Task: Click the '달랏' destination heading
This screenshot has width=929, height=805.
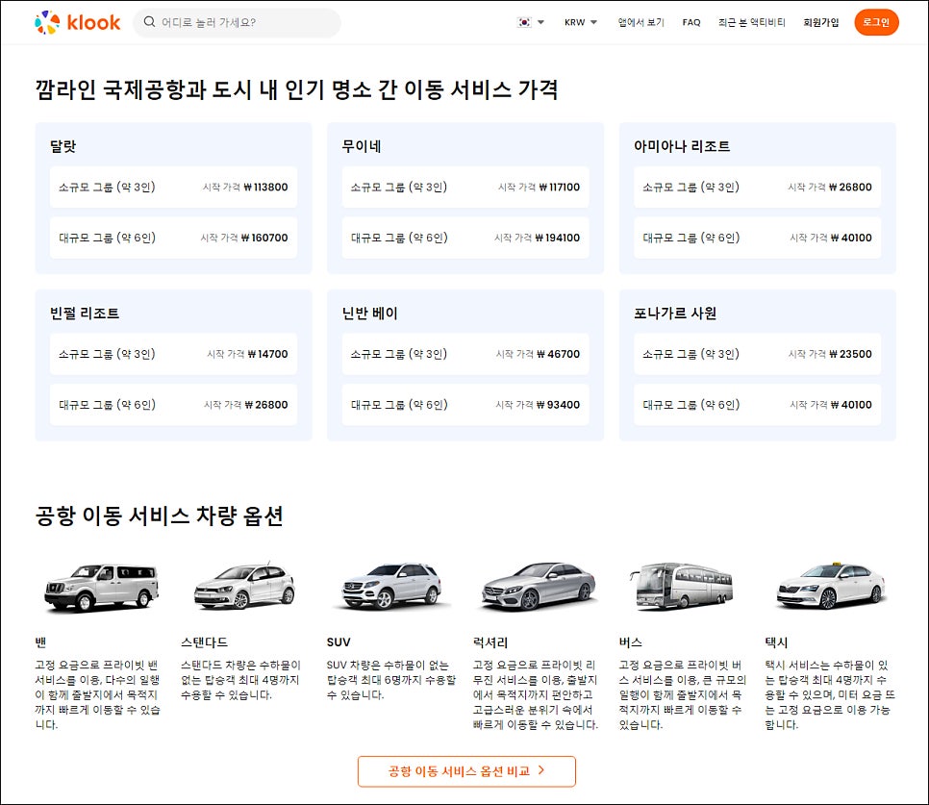Action: pos(63,146)
